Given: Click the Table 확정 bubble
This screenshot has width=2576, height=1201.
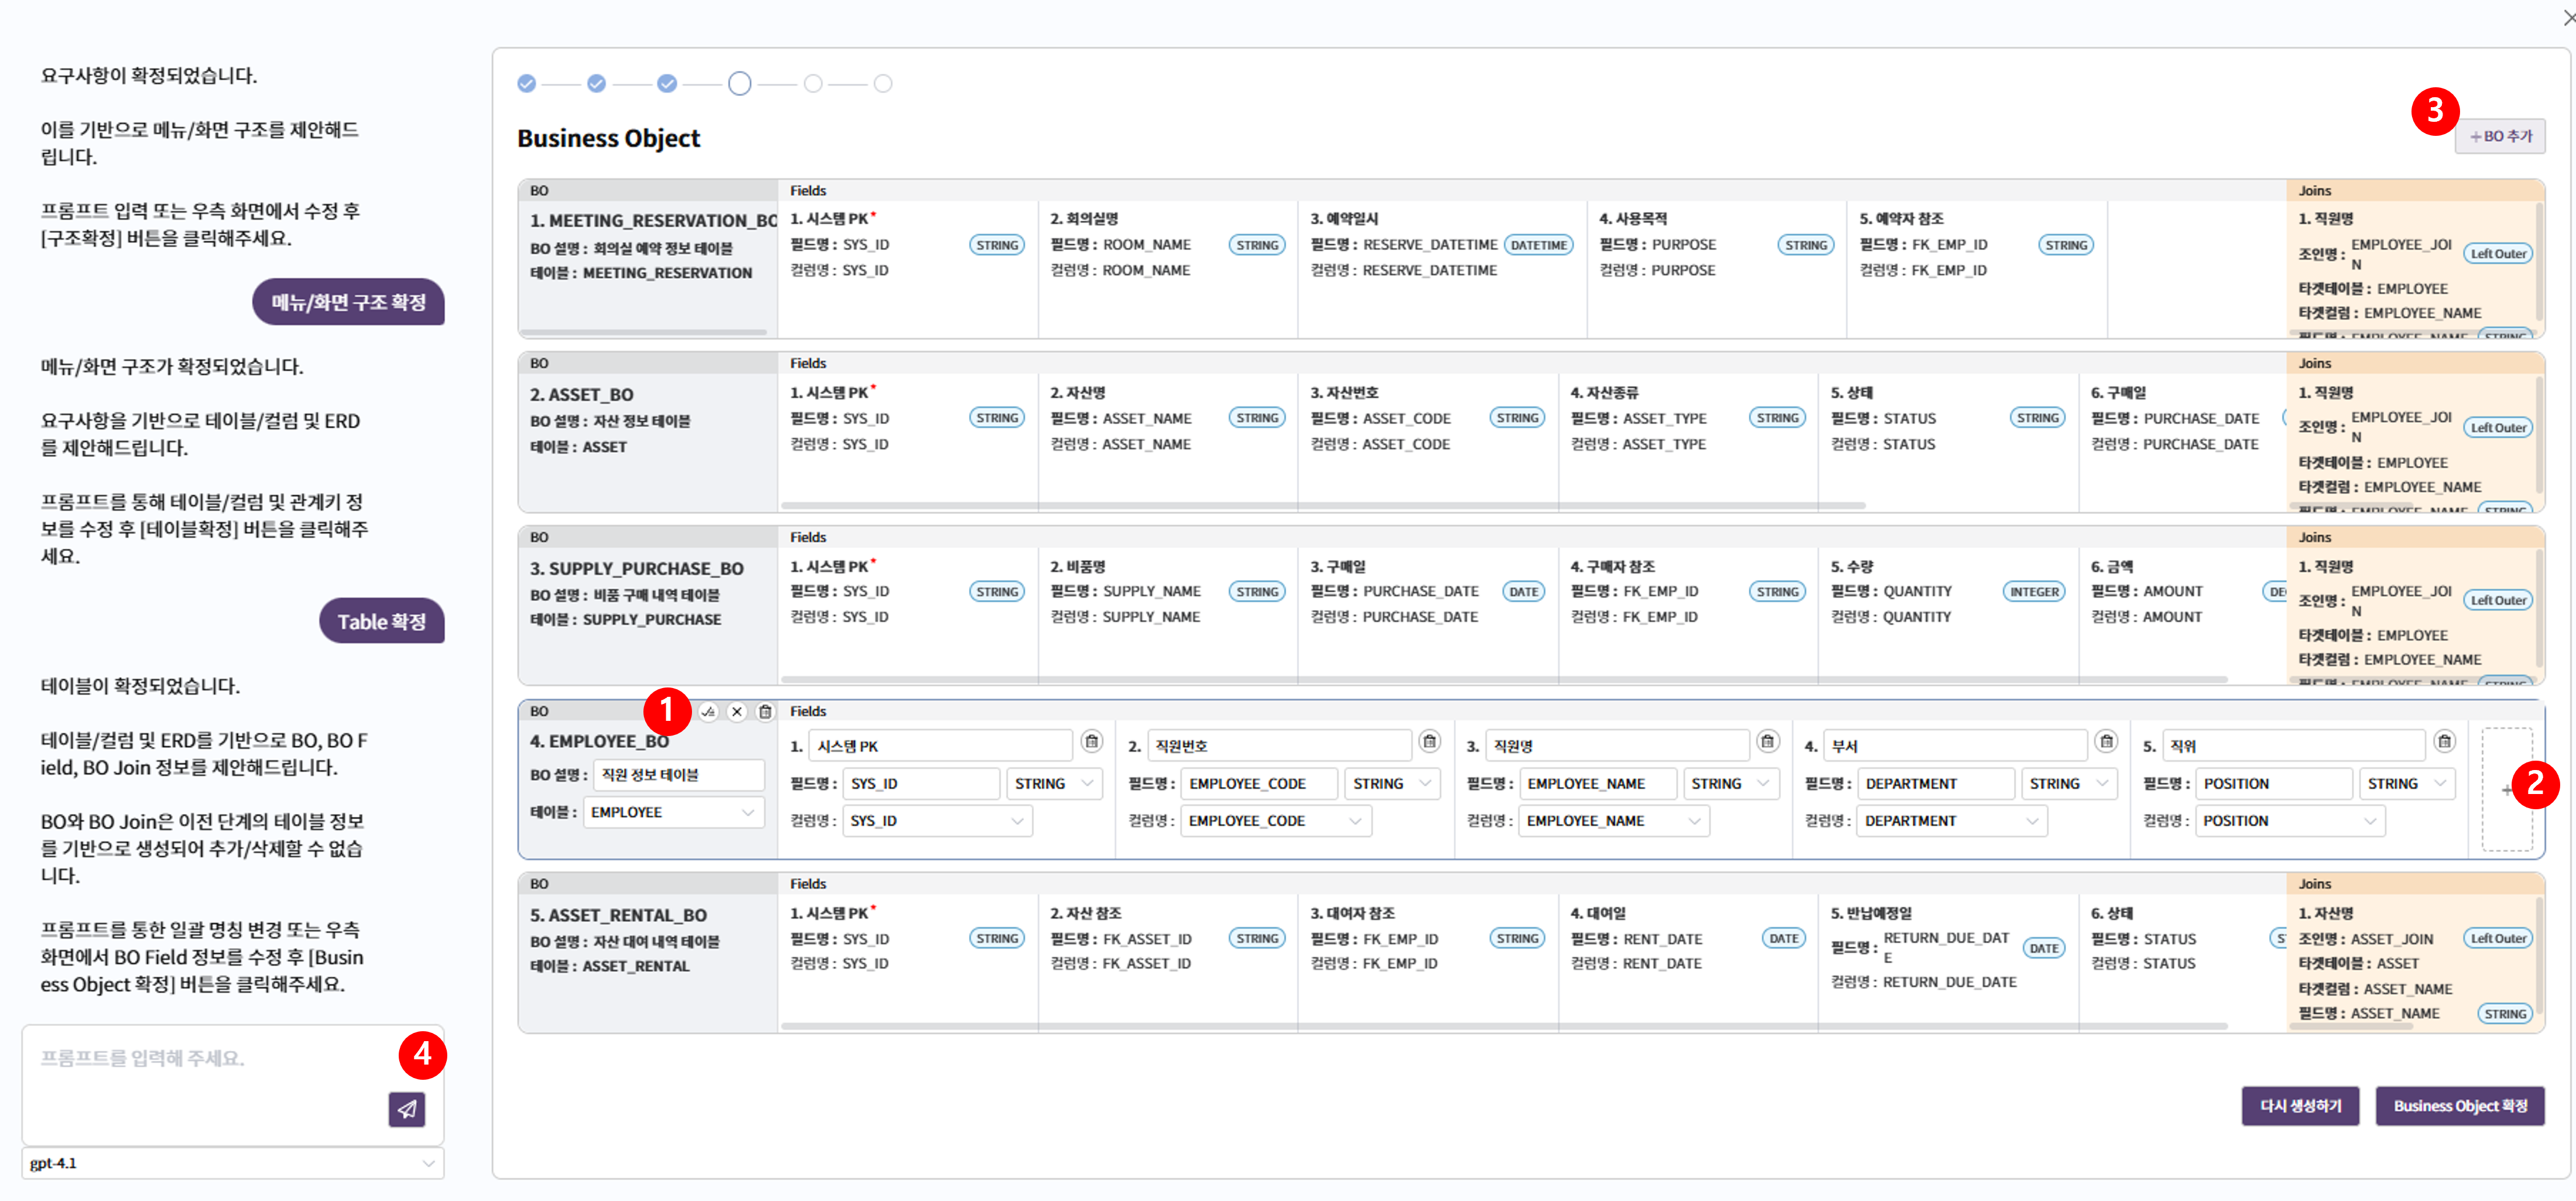Looking at the screenshot, I should tap(382, 621).
